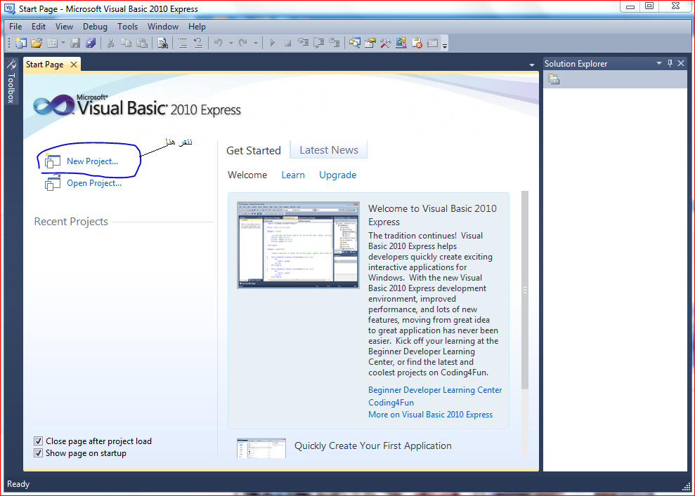Screen dimensions: 695x496
Task: Open More on Visual Basic 2010 Express
Action: (430, 415)
